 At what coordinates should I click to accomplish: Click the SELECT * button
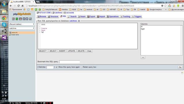coord(43,51)
